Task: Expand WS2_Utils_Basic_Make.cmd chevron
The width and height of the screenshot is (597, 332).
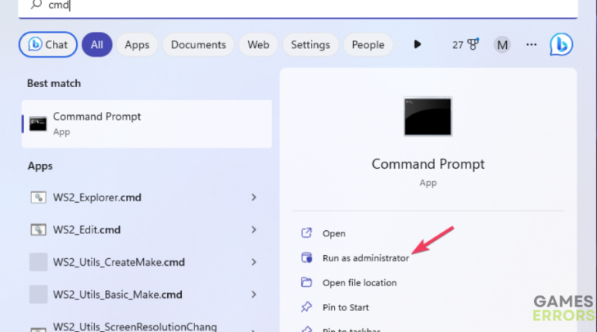Action: 253,294
